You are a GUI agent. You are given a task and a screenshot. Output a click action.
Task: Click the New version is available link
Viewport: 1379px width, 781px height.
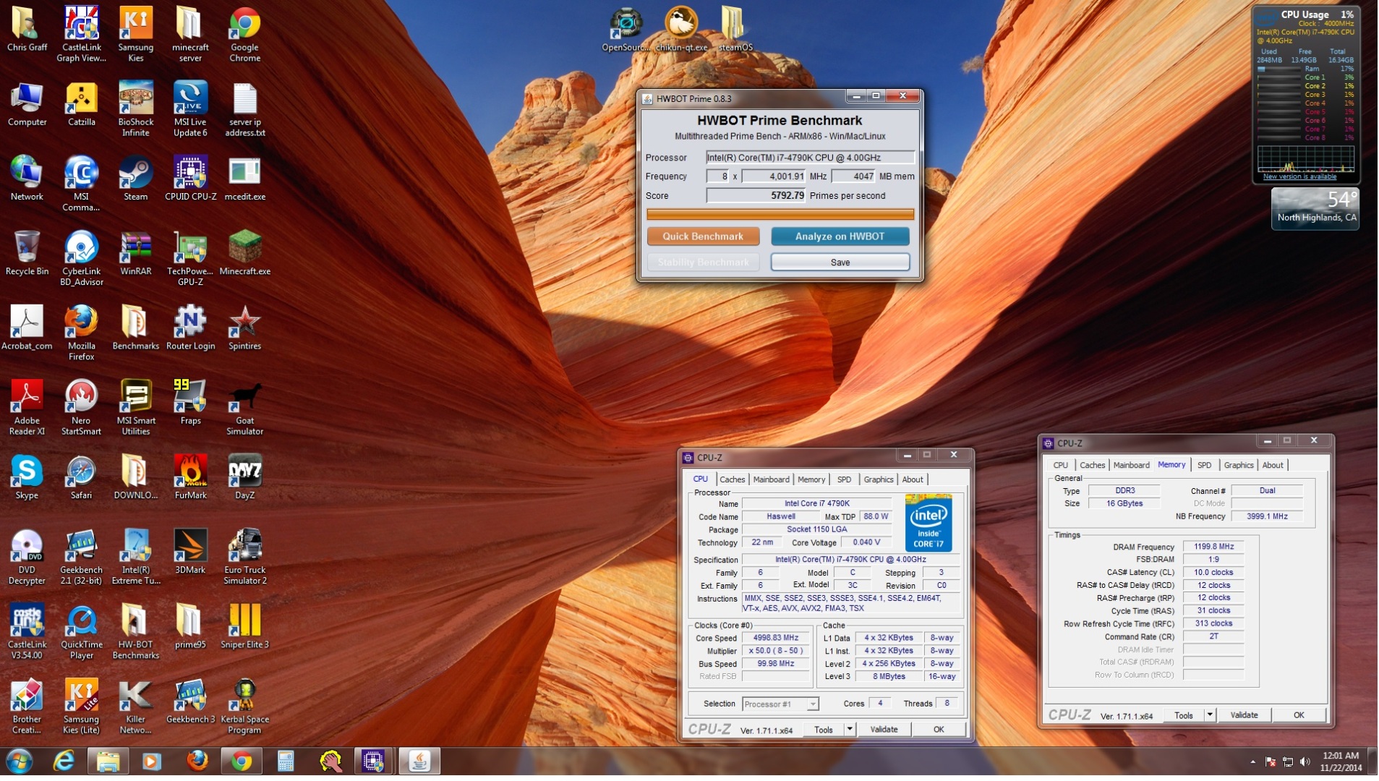1300,177
